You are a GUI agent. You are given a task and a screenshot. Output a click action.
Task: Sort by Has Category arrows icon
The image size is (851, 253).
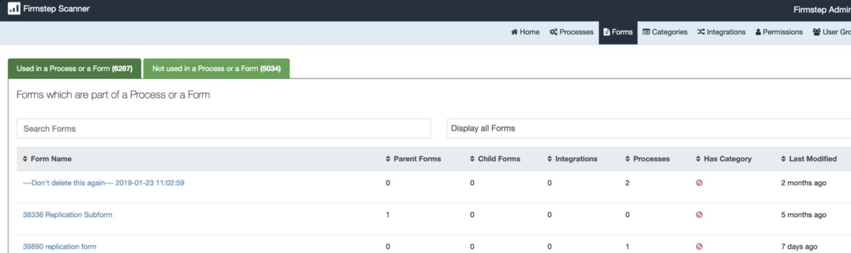[698, 159]
